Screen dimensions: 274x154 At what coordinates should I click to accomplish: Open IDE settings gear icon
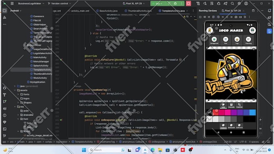(239, 4)
